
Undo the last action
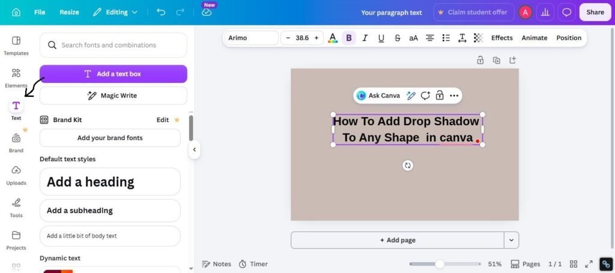[161, 12]
